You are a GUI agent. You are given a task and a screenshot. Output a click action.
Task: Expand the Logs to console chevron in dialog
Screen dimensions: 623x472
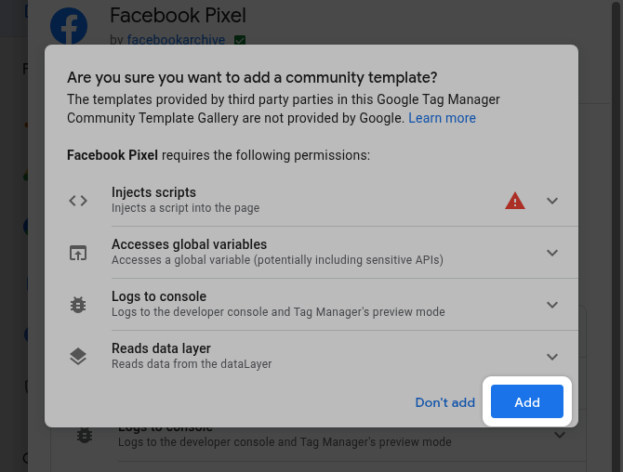tap(552, 305)
